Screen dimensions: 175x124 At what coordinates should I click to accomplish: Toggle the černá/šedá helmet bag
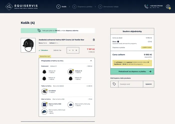pos(48,92)
